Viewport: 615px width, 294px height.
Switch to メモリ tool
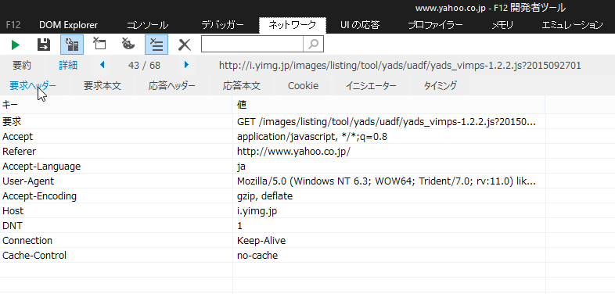click(502, 25)
